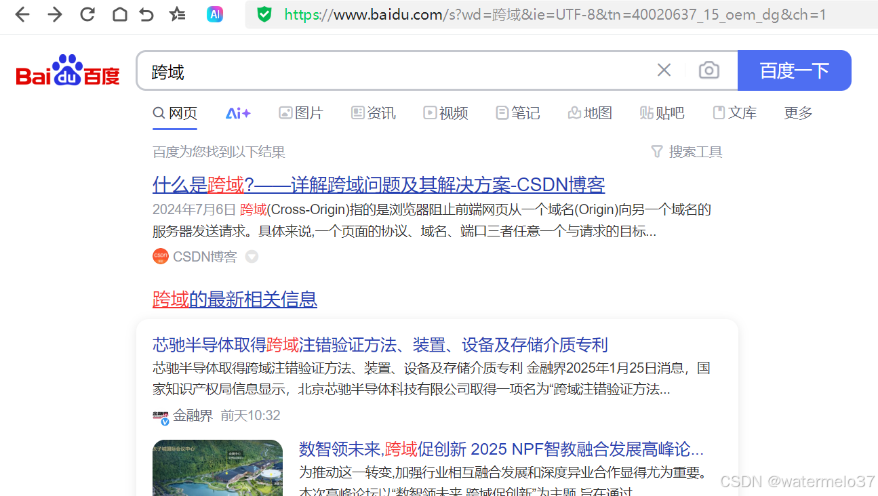
Task: Open the 跨域的最新相关信息 heading link
Action: [235, 299]
